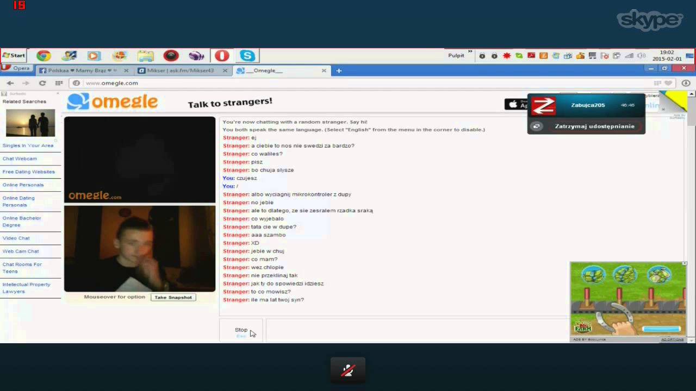Open the red webcam recorder taskbar icon

click(171, 55)
